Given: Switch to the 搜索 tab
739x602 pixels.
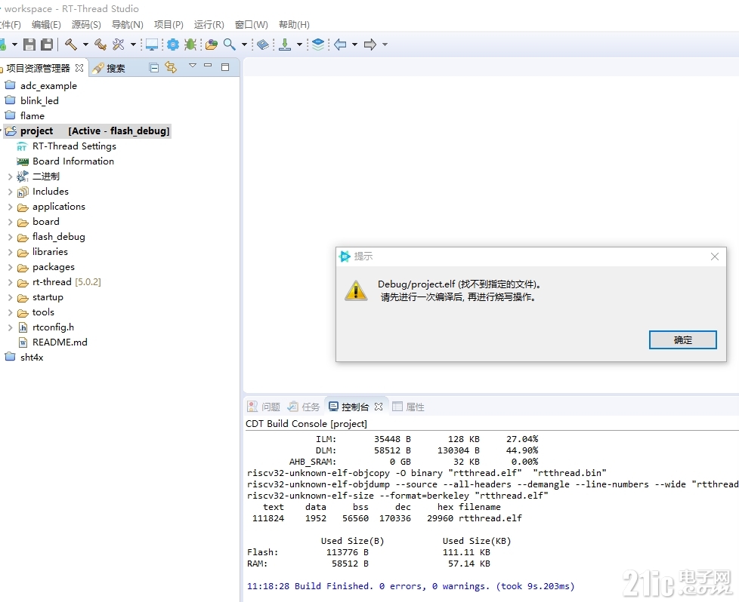Looking at the screenshot, I should pos(110,68).
